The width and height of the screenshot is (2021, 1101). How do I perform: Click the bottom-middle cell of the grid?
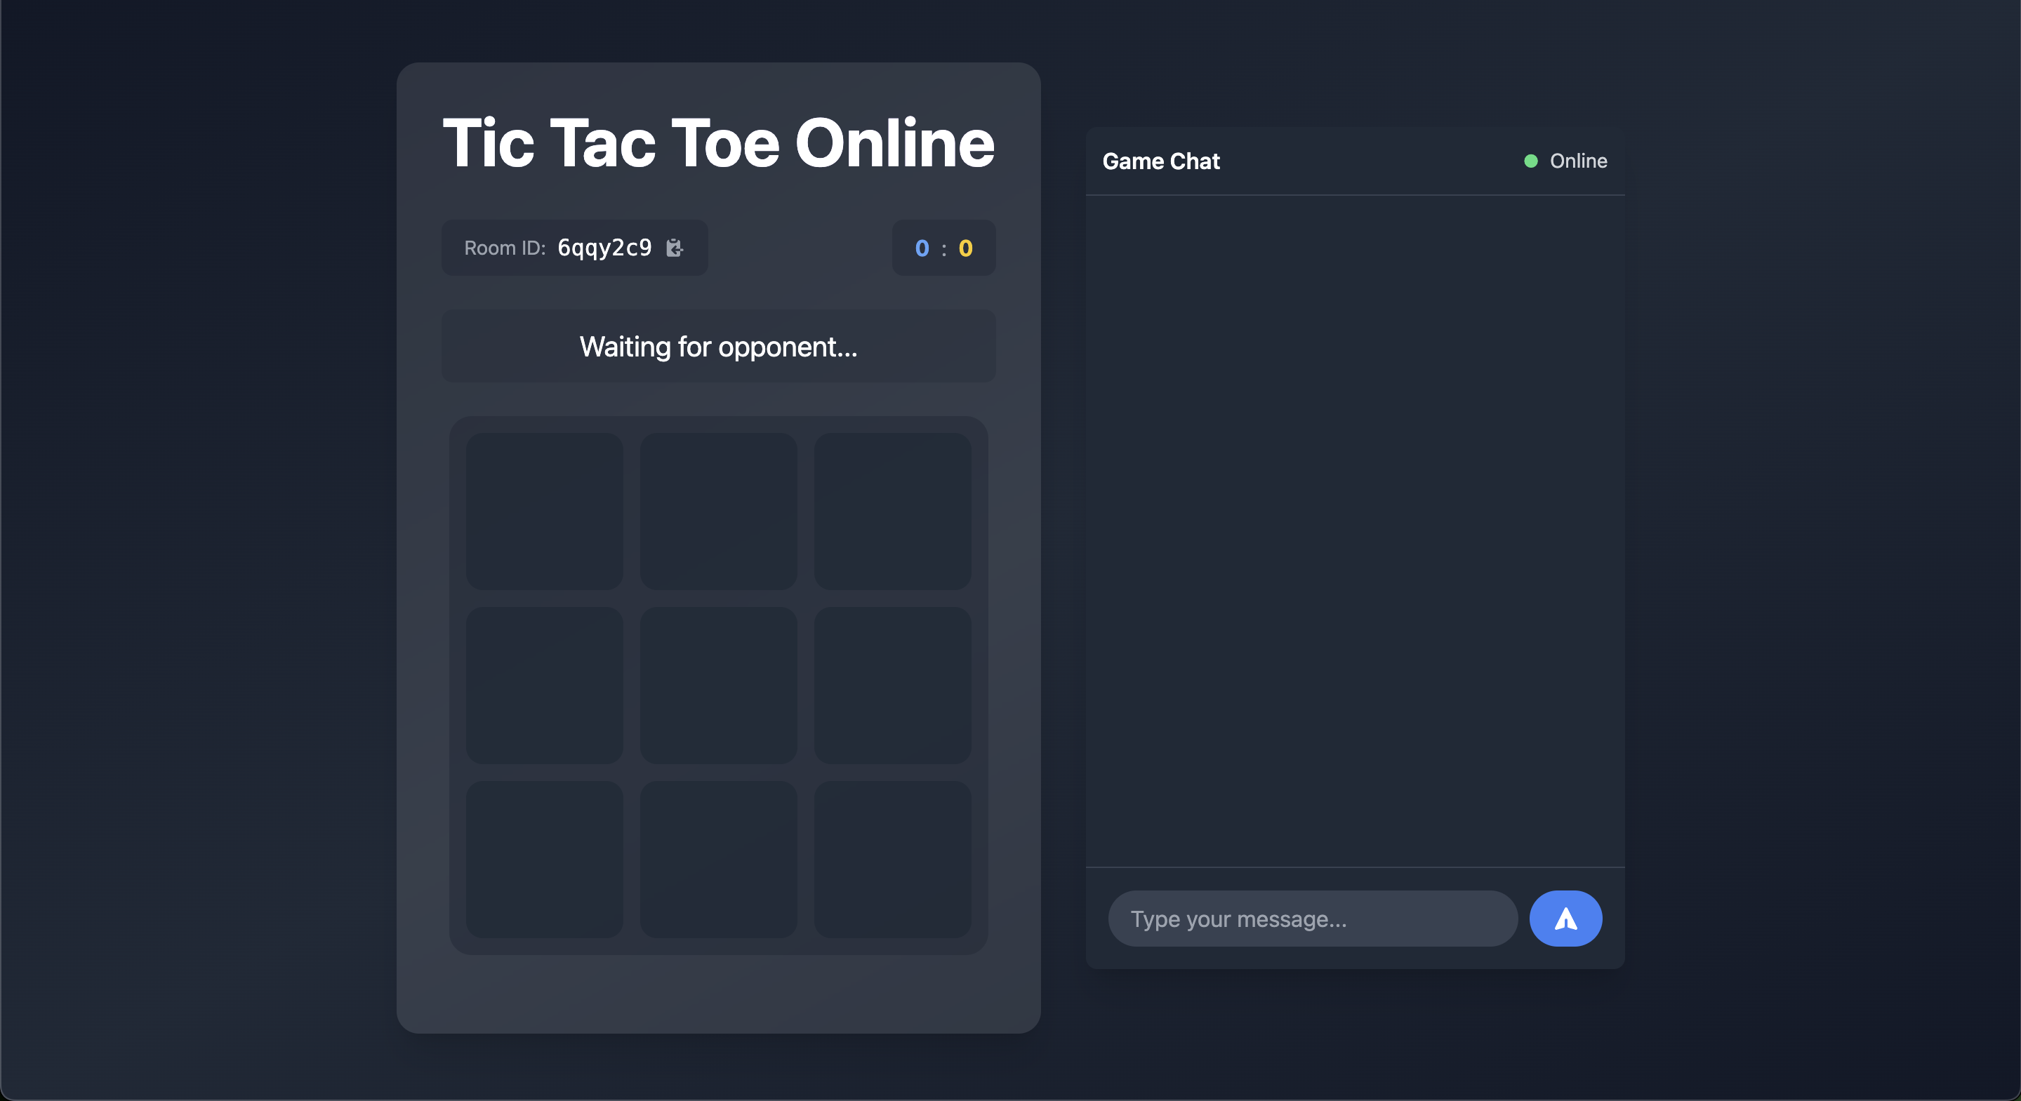point(718,861)
